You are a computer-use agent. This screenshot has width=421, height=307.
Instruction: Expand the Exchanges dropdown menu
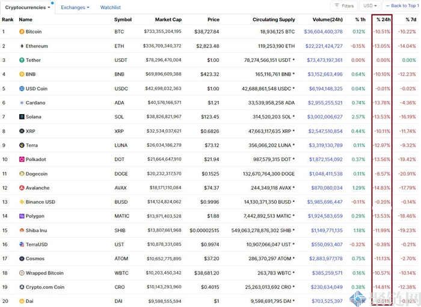75,7
